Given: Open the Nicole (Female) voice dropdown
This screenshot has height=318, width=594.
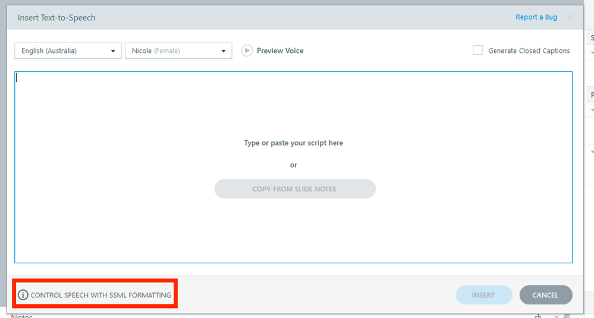Looking at the screenshot, I should [178, 51].
